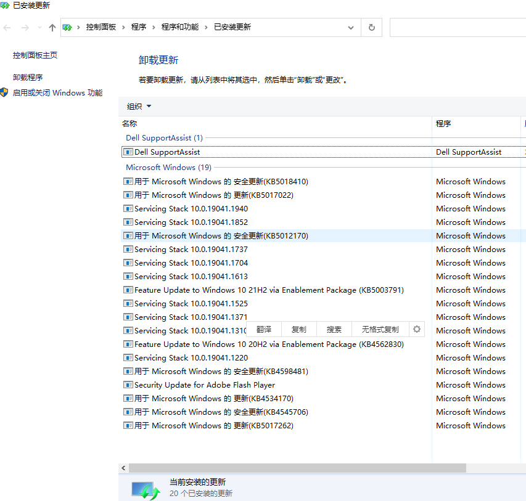Screen dimensions: 526x501
Task: Click the icon of KB5018410 security update
Action: coord(128,181)
